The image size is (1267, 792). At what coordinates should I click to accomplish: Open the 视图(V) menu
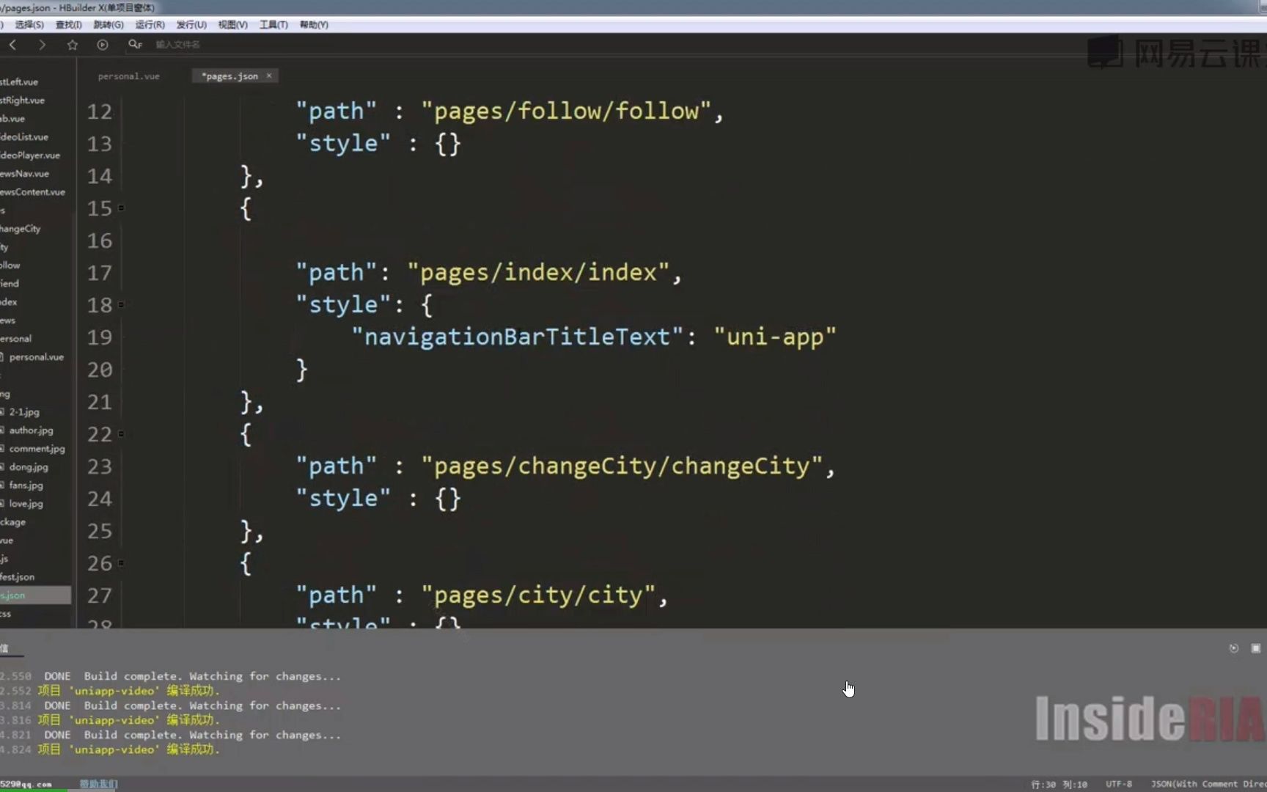pyautogui.click(x=232, y=25)
